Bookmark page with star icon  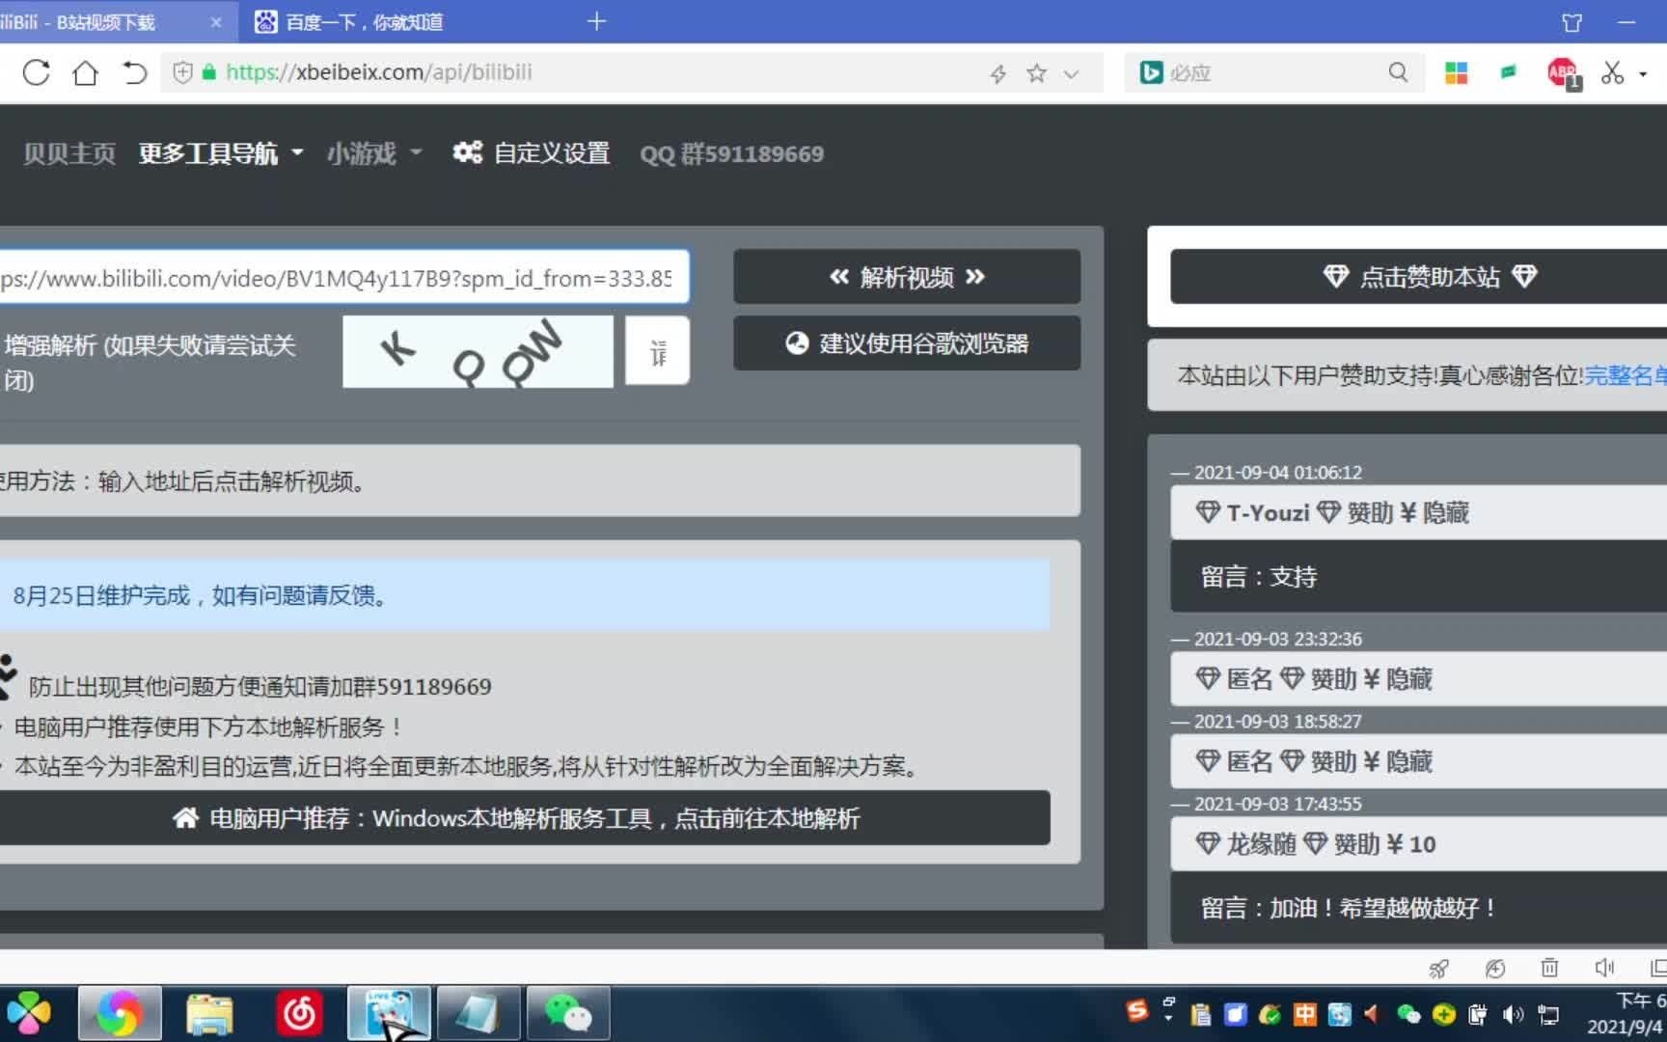pos(1036,73)
